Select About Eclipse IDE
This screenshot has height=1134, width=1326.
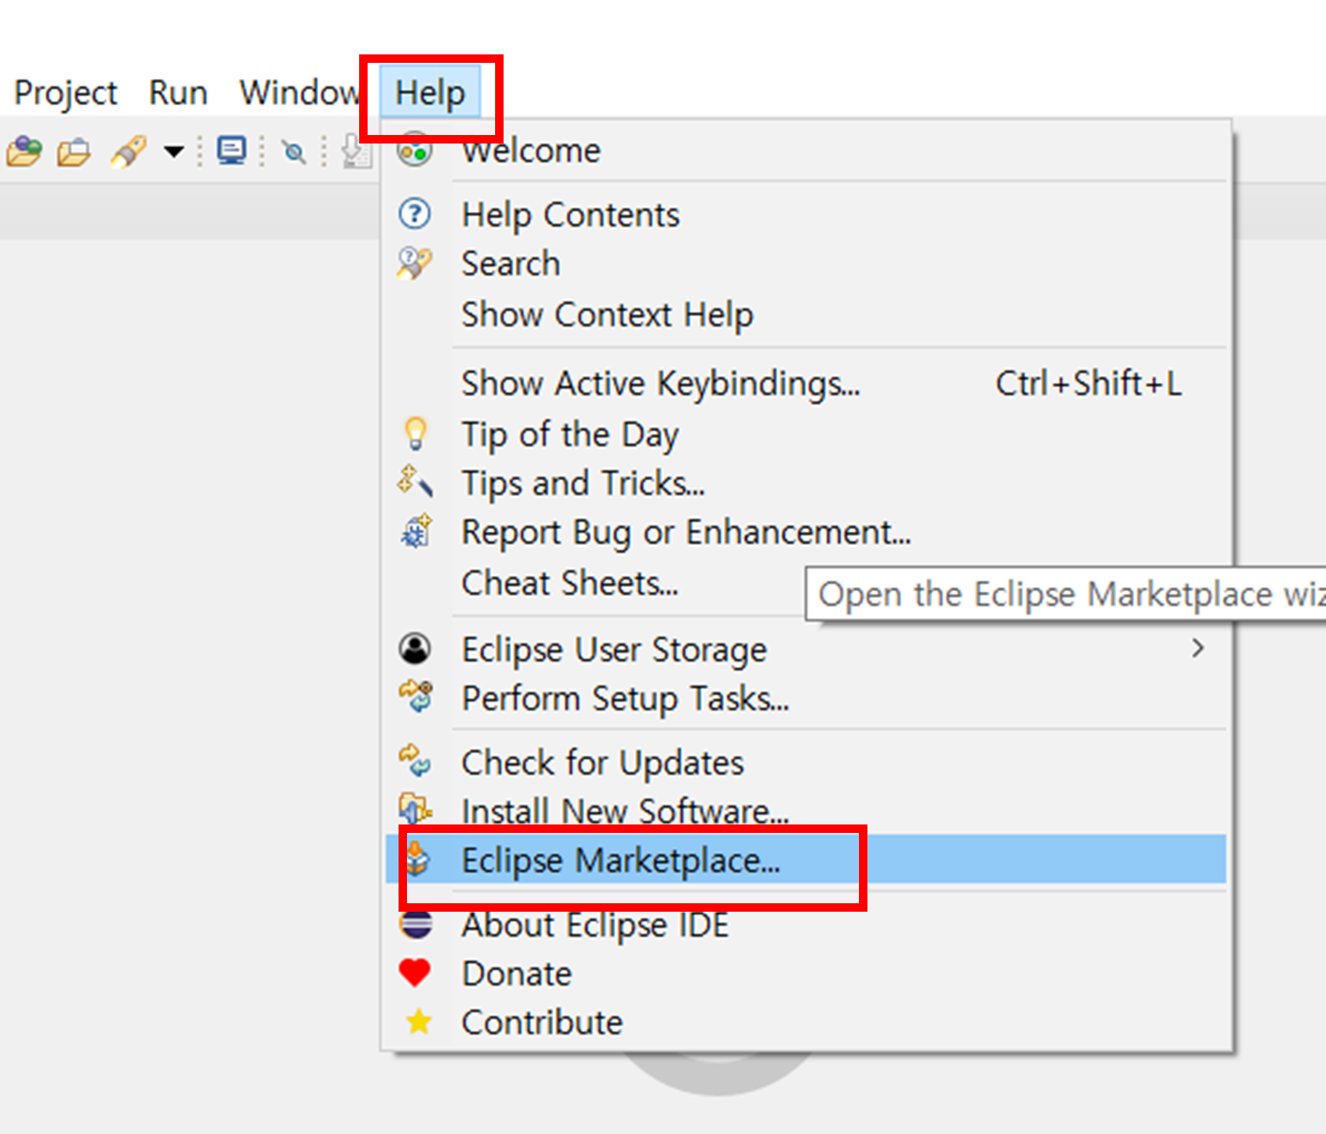tap(805, 925)
